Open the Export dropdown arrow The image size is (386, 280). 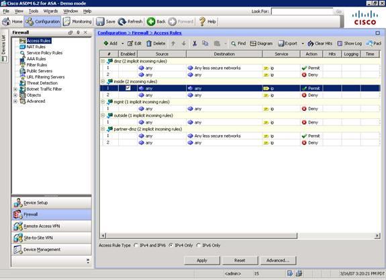pyautogui.click(x=303, y=44)
